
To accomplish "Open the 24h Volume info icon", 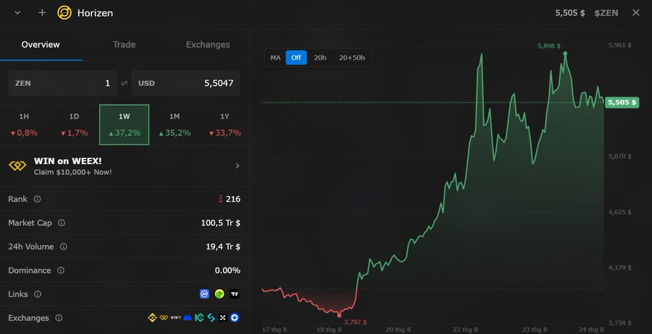I will coord(63,247).
